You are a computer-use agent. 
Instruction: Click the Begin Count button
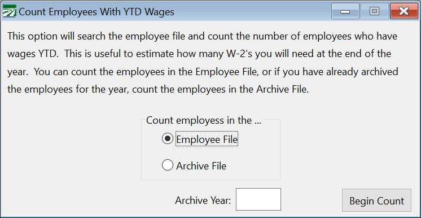[376, 200]
